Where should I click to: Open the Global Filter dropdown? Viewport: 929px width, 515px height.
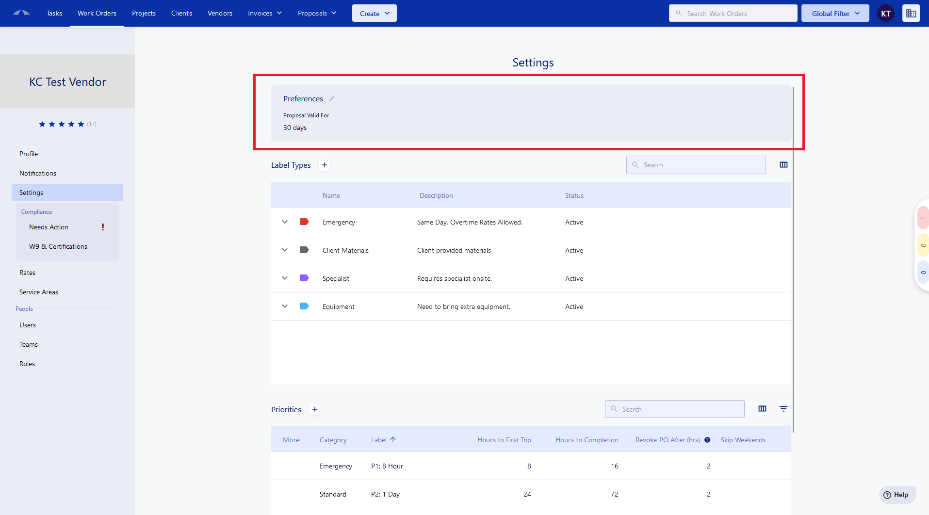pos(835,13)
